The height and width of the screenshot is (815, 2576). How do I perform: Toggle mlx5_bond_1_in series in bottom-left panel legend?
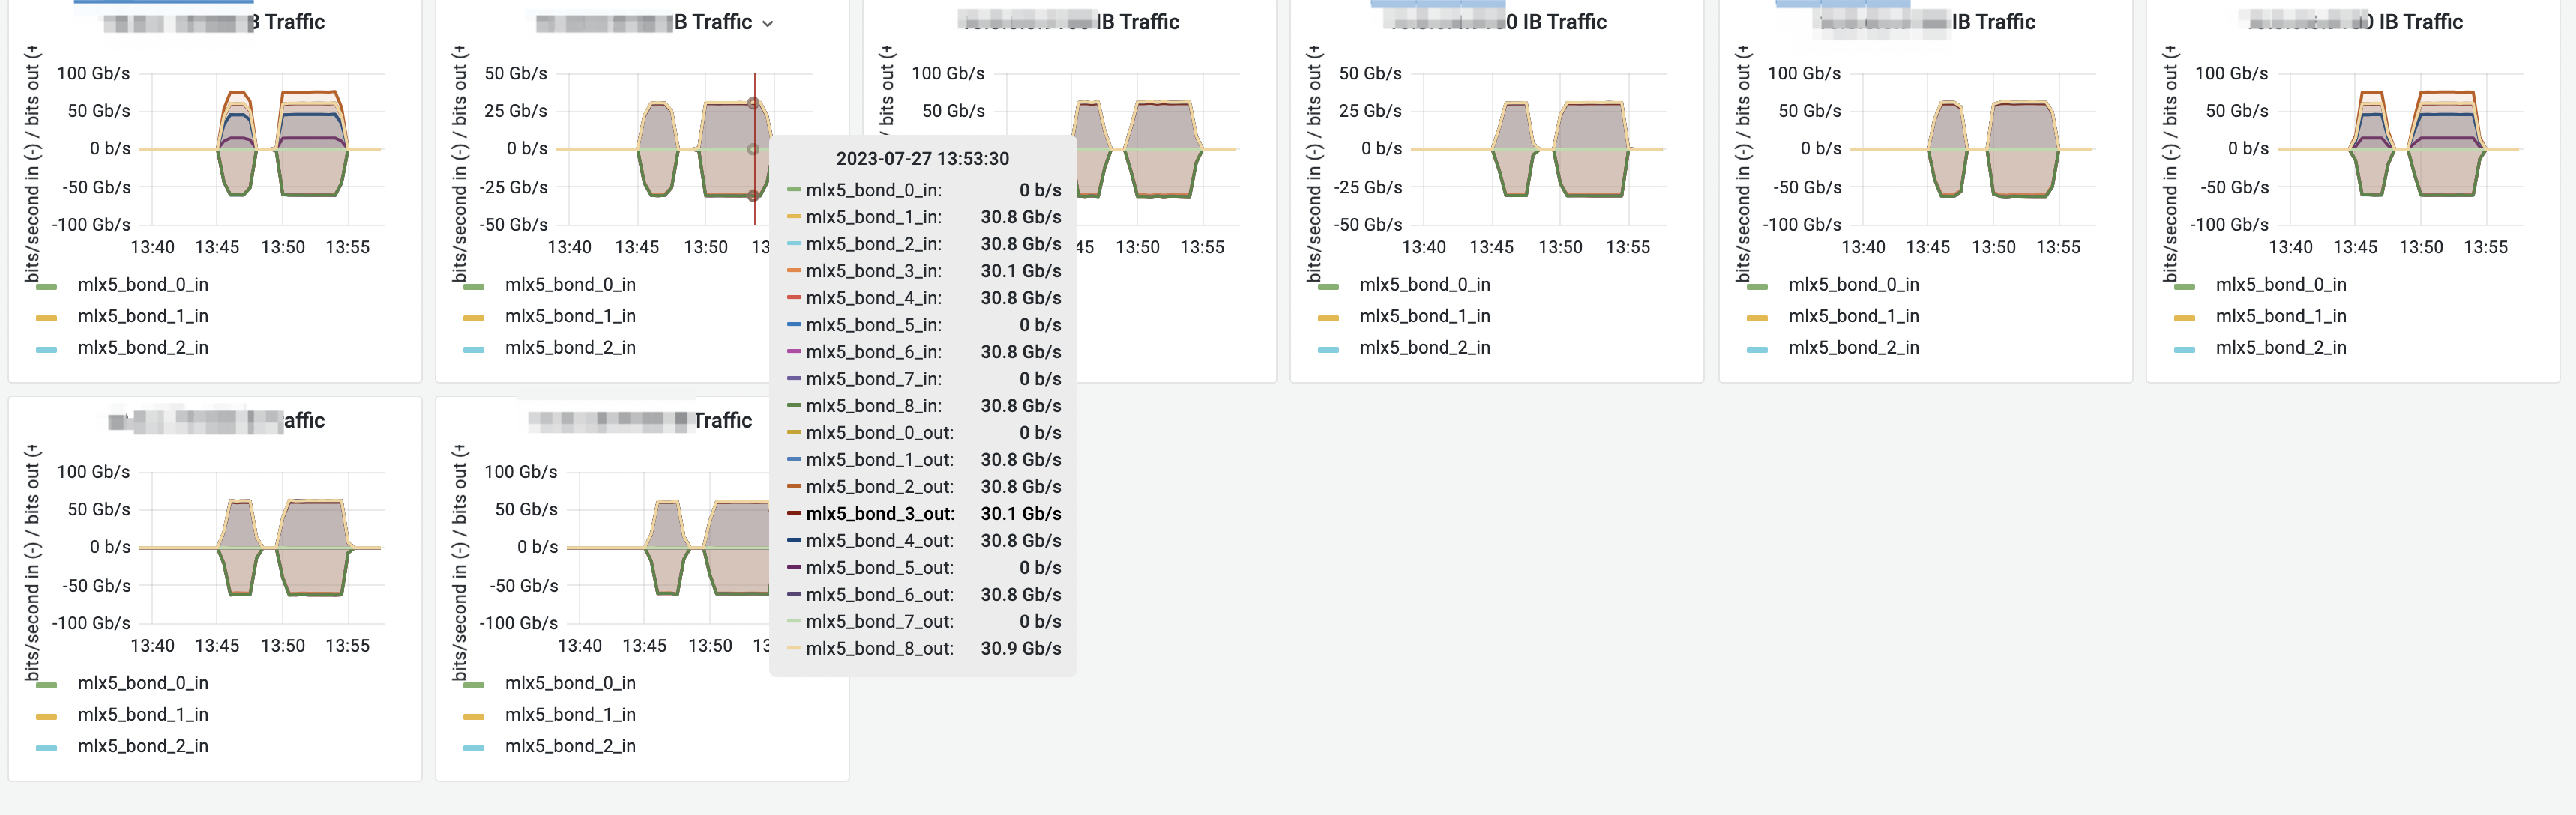144,714
